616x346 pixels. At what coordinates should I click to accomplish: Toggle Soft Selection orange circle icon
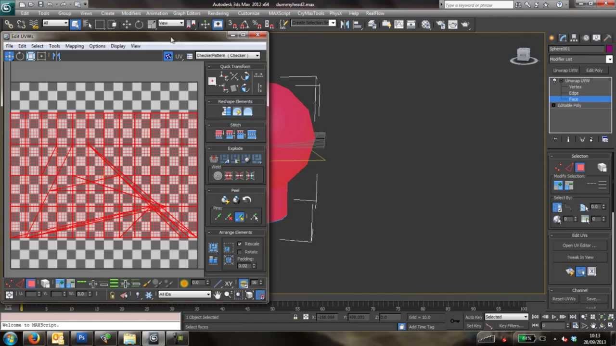184,284
